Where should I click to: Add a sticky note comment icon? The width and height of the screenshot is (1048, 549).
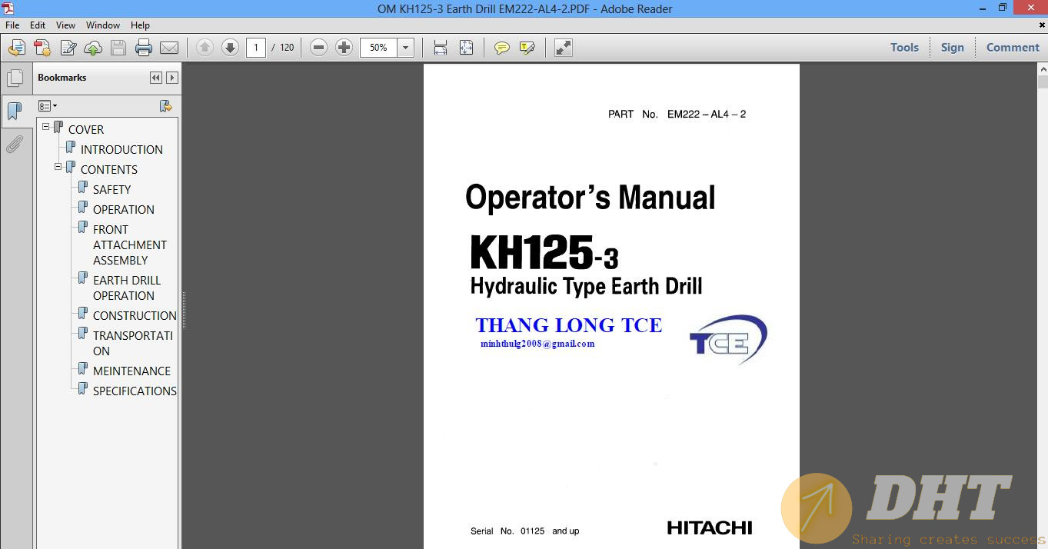(x=502, y=48)
